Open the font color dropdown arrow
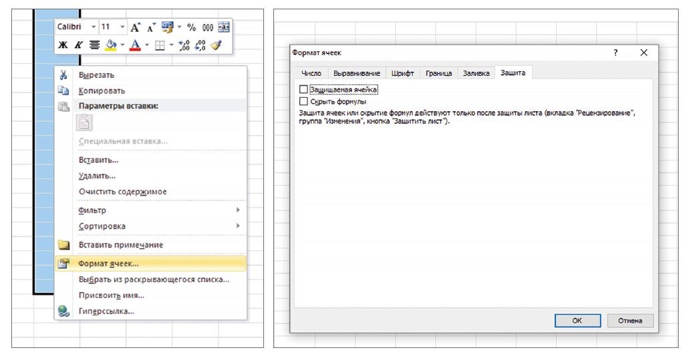The width and height of the screenshot is (686, 354). click(x=147, y=45)
